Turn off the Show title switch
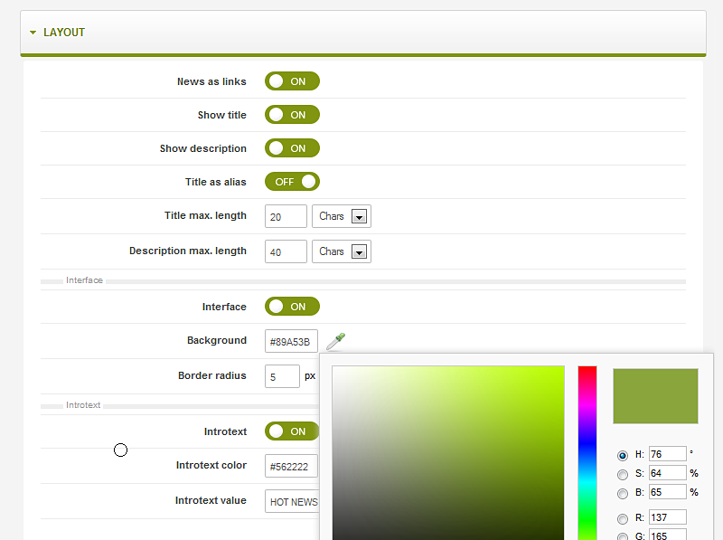This screenshot has width=723, height=540. (x=292, y=115)
